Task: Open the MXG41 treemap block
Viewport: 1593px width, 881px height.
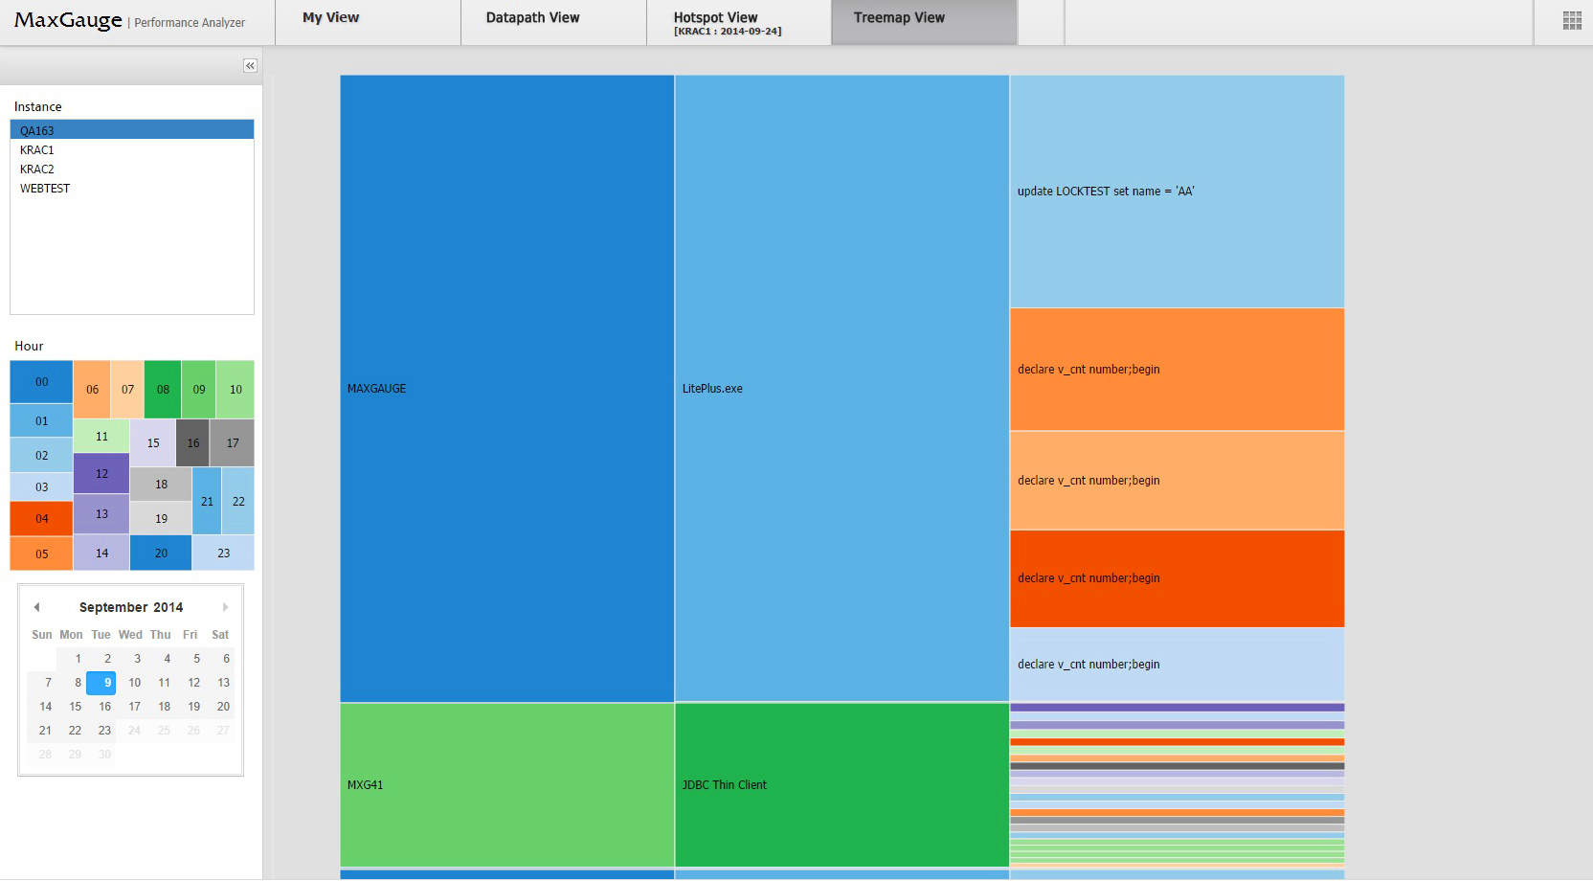Action: [507, 785]
